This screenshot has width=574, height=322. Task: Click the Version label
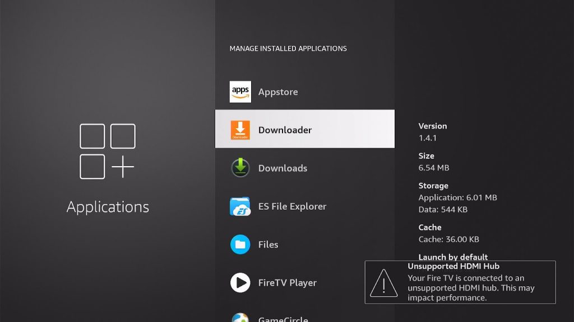pos(433,126)
